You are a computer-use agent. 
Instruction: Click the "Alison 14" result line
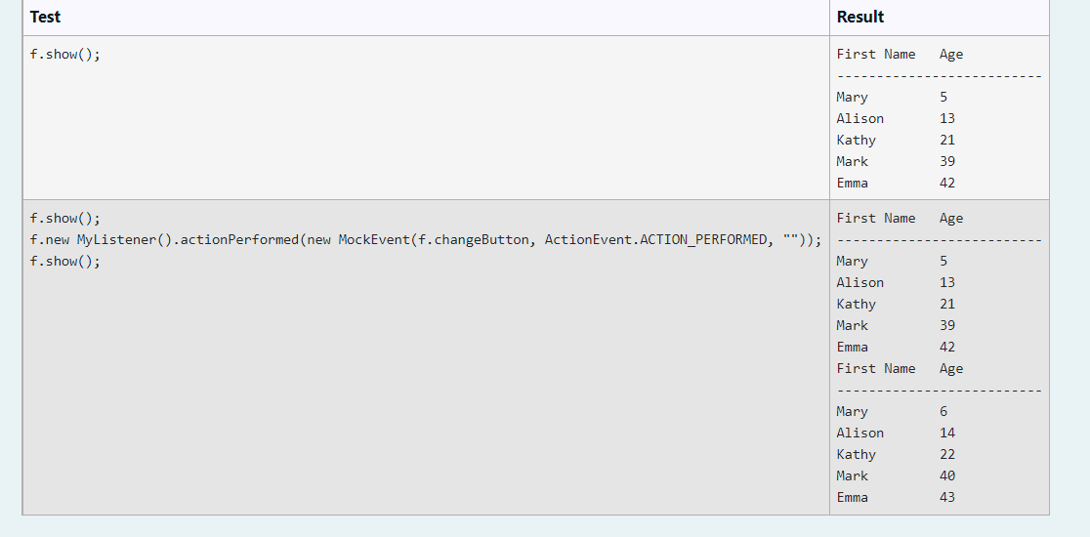point(896,433)
